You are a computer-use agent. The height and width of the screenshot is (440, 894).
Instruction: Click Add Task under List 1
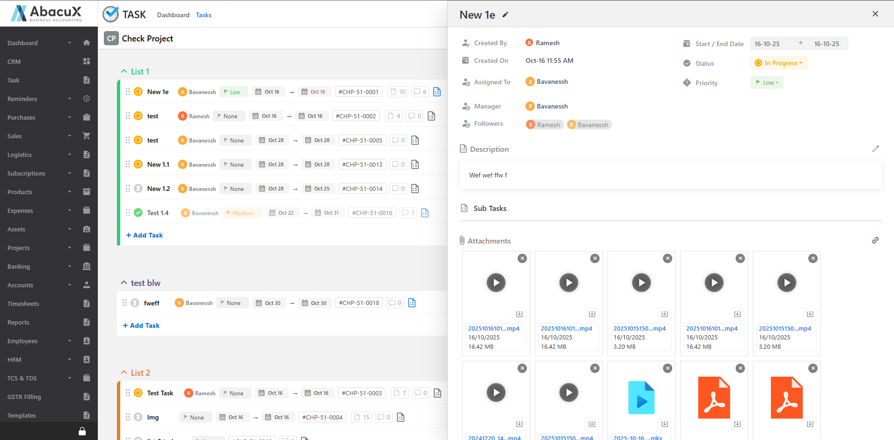tap(144, 235)
